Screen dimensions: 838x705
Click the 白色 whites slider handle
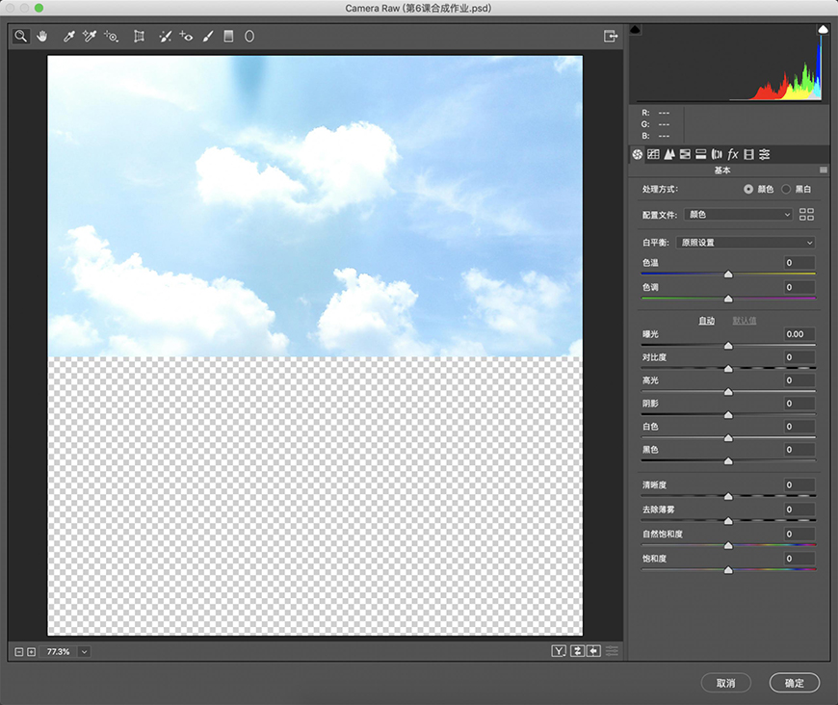pyautogui.click(x=728, y=438)
